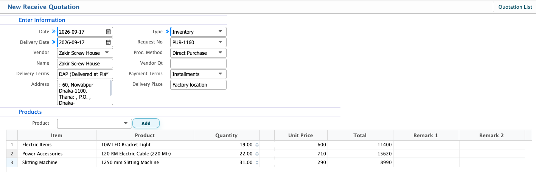The image size is (536, 172).
Task: Select the 1250 mm Slitting Machine product cell
Action: tap(145, 163)
